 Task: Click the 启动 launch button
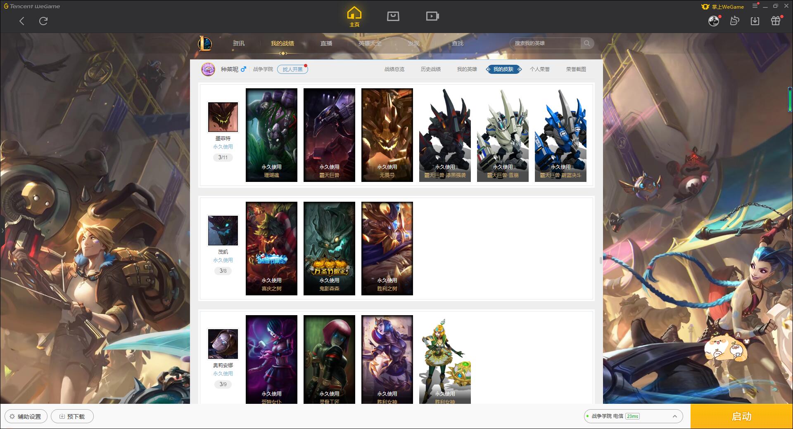tap(742, 417)
